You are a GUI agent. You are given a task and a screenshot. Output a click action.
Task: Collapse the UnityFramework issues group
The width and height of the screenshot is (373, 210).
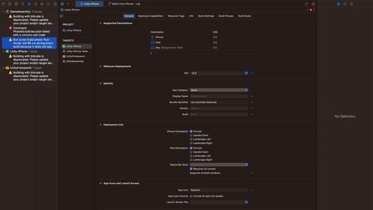(4, 68)
